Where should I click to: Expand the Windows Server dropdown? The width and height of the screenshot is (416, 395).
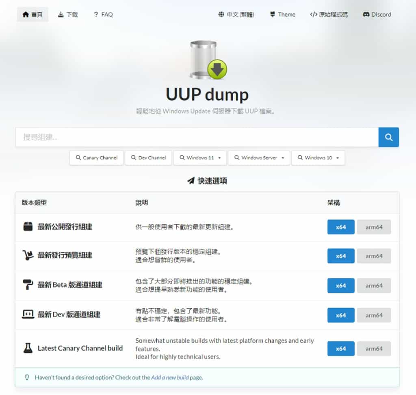[x=259, y=158]
